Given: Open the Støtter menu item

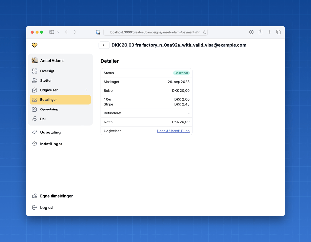Looking at the screenshot, I should click(x=60, y=81).
